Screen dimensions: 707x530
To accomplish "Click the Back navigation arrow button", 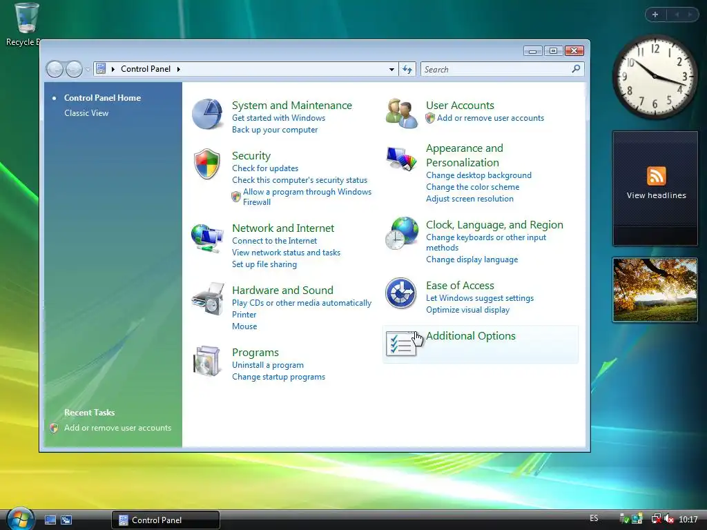I will [55, 70].
